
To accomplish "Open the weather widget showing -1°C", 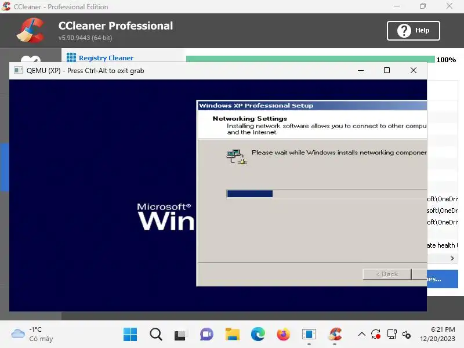I will point(32,335).
